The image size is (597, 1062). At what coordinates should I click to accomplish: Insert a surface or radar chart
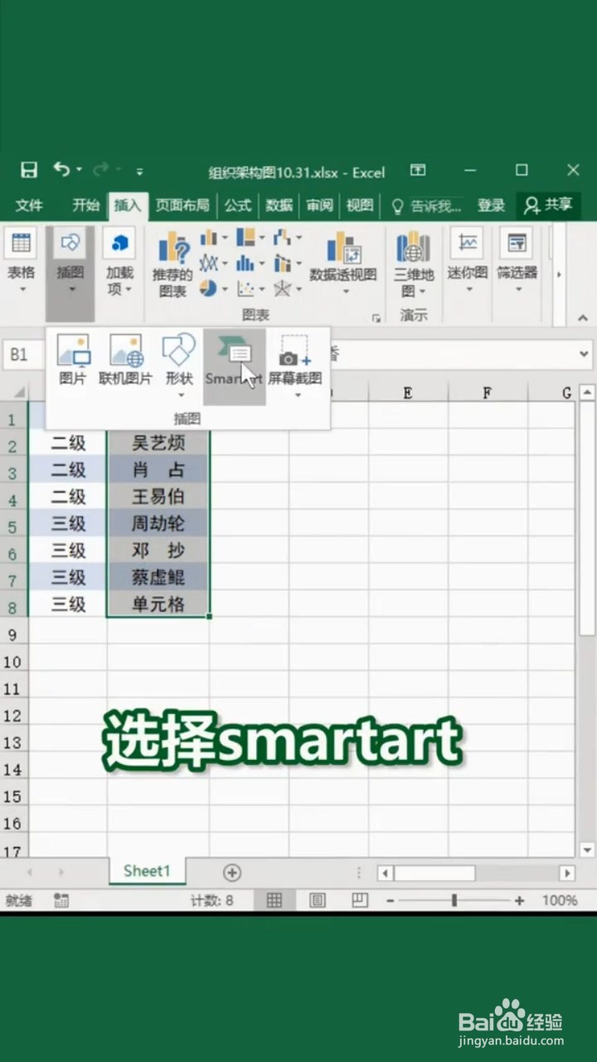(x=287, y=289)
